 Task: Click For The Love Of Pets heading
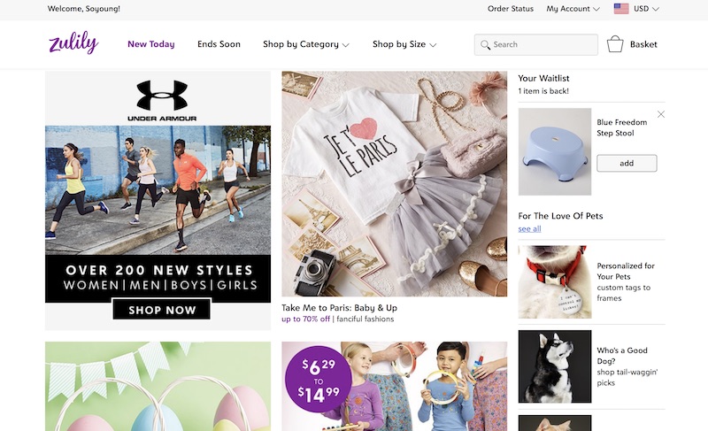coord(560,216)
